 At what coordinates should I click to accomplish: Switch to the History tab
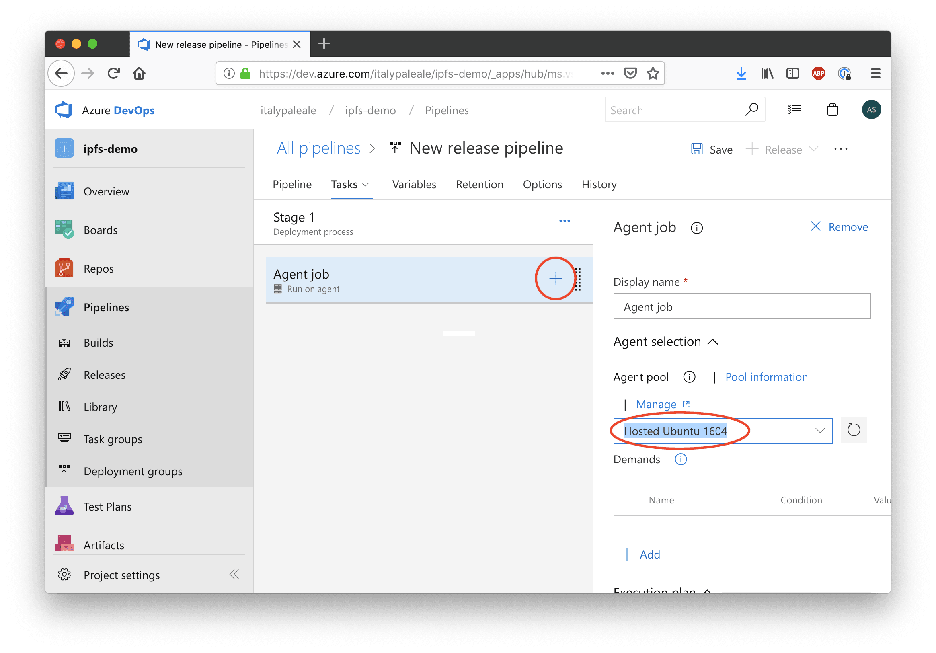(x=599, y=185)
